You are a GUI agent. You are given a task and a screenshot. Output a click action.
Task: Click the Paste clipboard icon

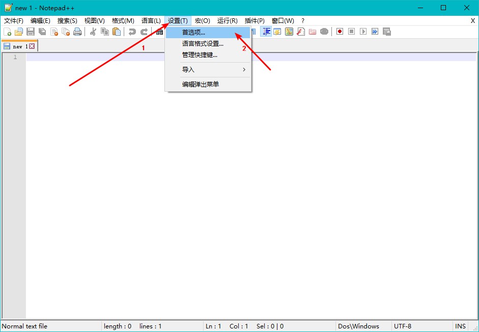tap(117, 32)
